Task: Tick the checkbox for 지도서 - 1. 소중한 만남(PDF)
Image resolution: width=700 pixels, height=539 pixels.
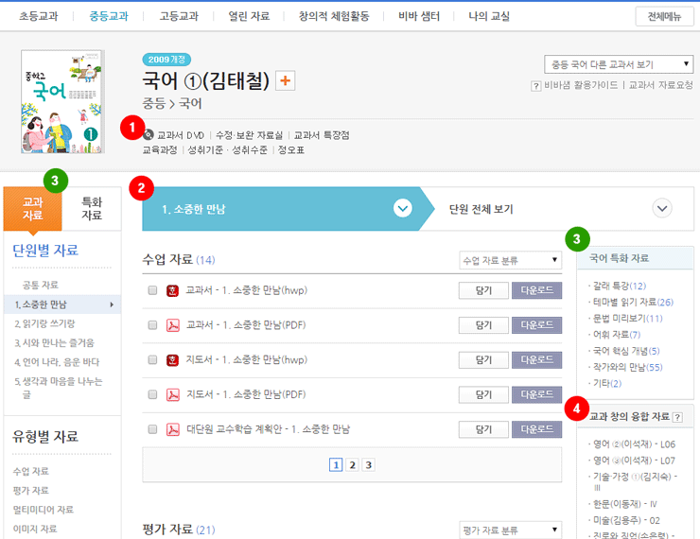Action: pos(153,394)
